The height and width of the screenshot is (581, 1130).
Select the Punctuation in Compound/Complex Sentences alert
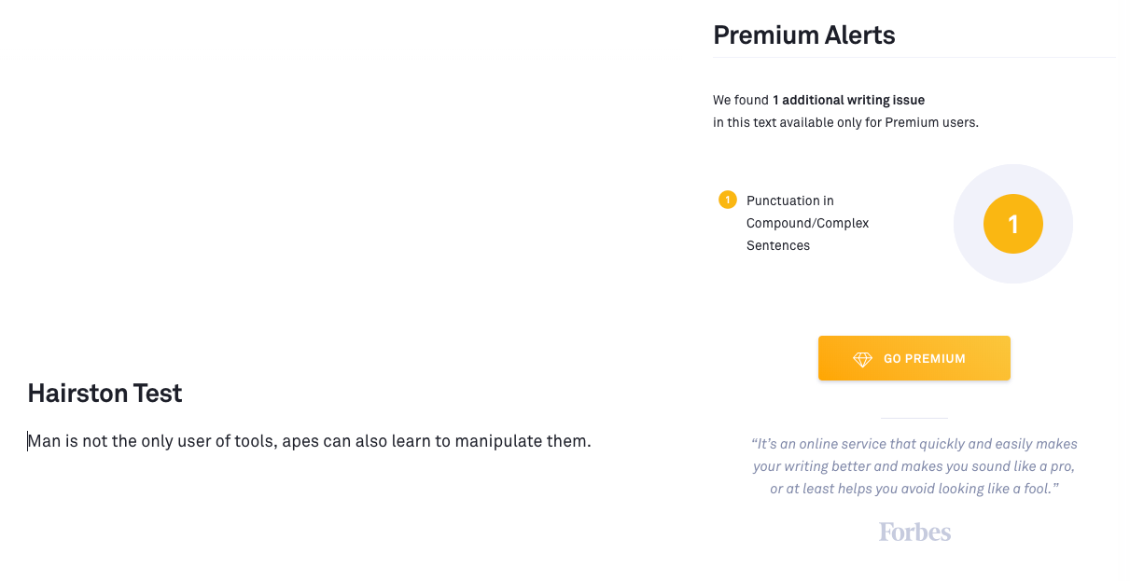coord(807,223)
